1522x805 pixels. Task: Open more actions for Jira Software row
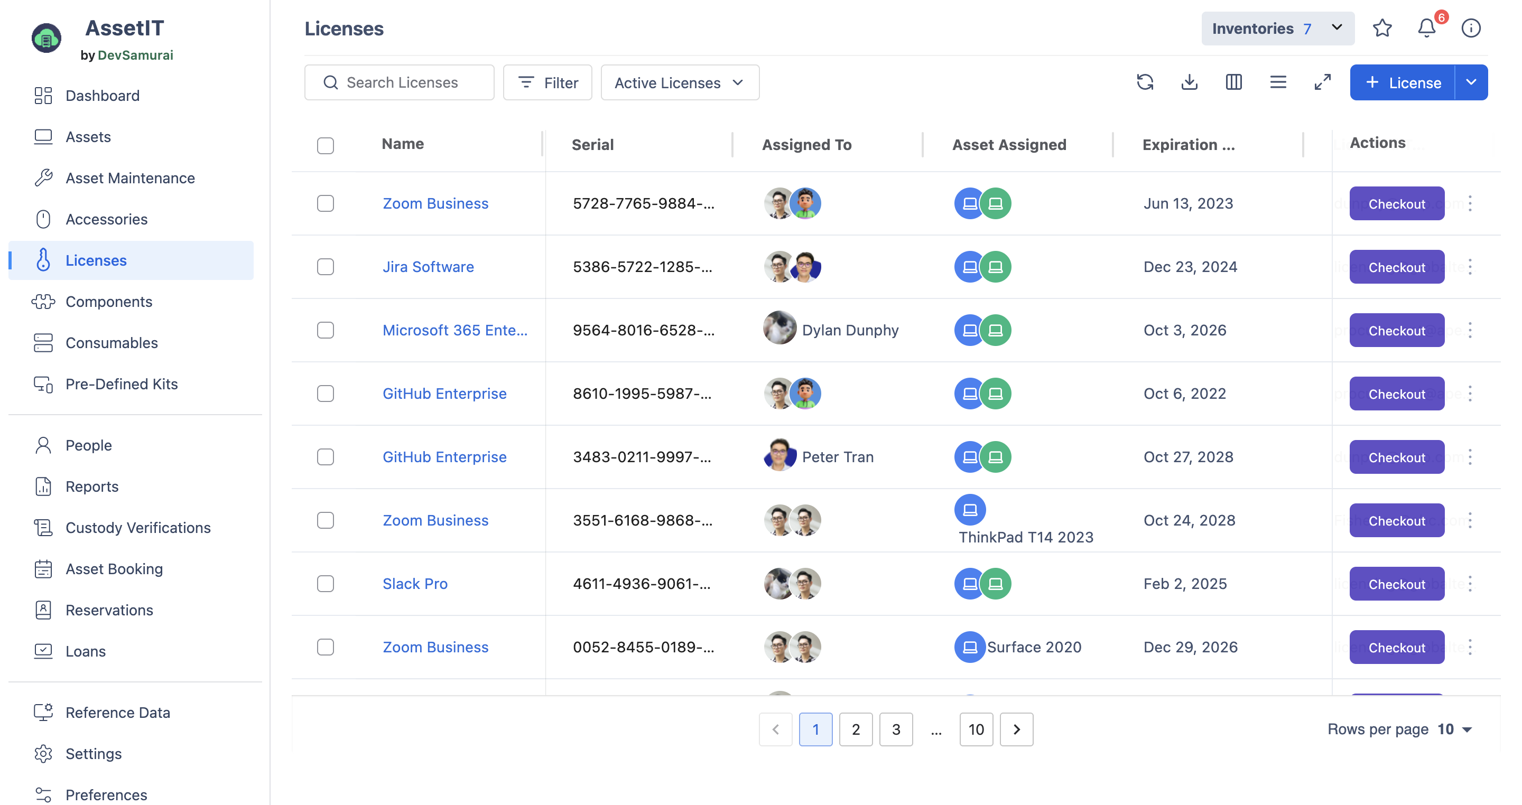tap(1470, 266)
